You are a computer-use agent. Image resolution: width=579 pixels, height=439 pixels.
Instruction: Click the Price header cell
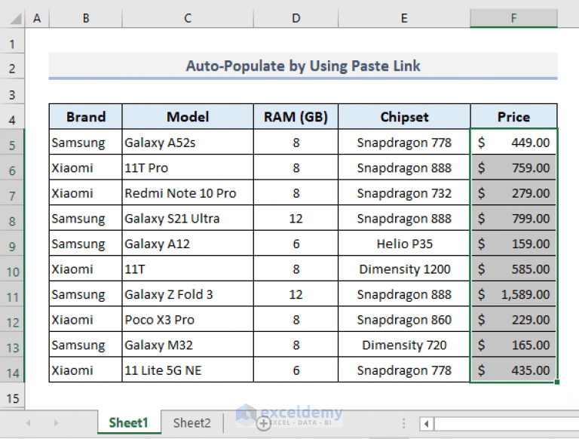513,117
